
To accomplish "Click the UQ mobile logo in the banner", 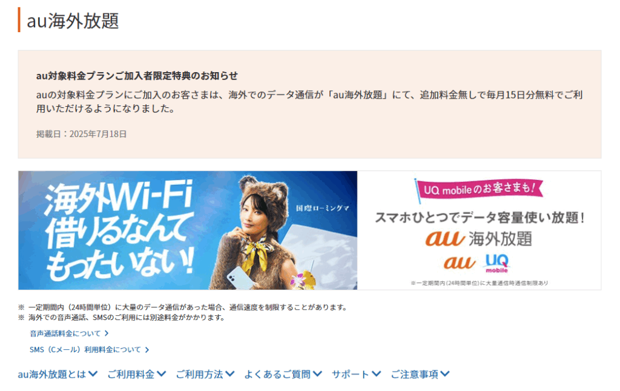I will (x=496, y=263).
